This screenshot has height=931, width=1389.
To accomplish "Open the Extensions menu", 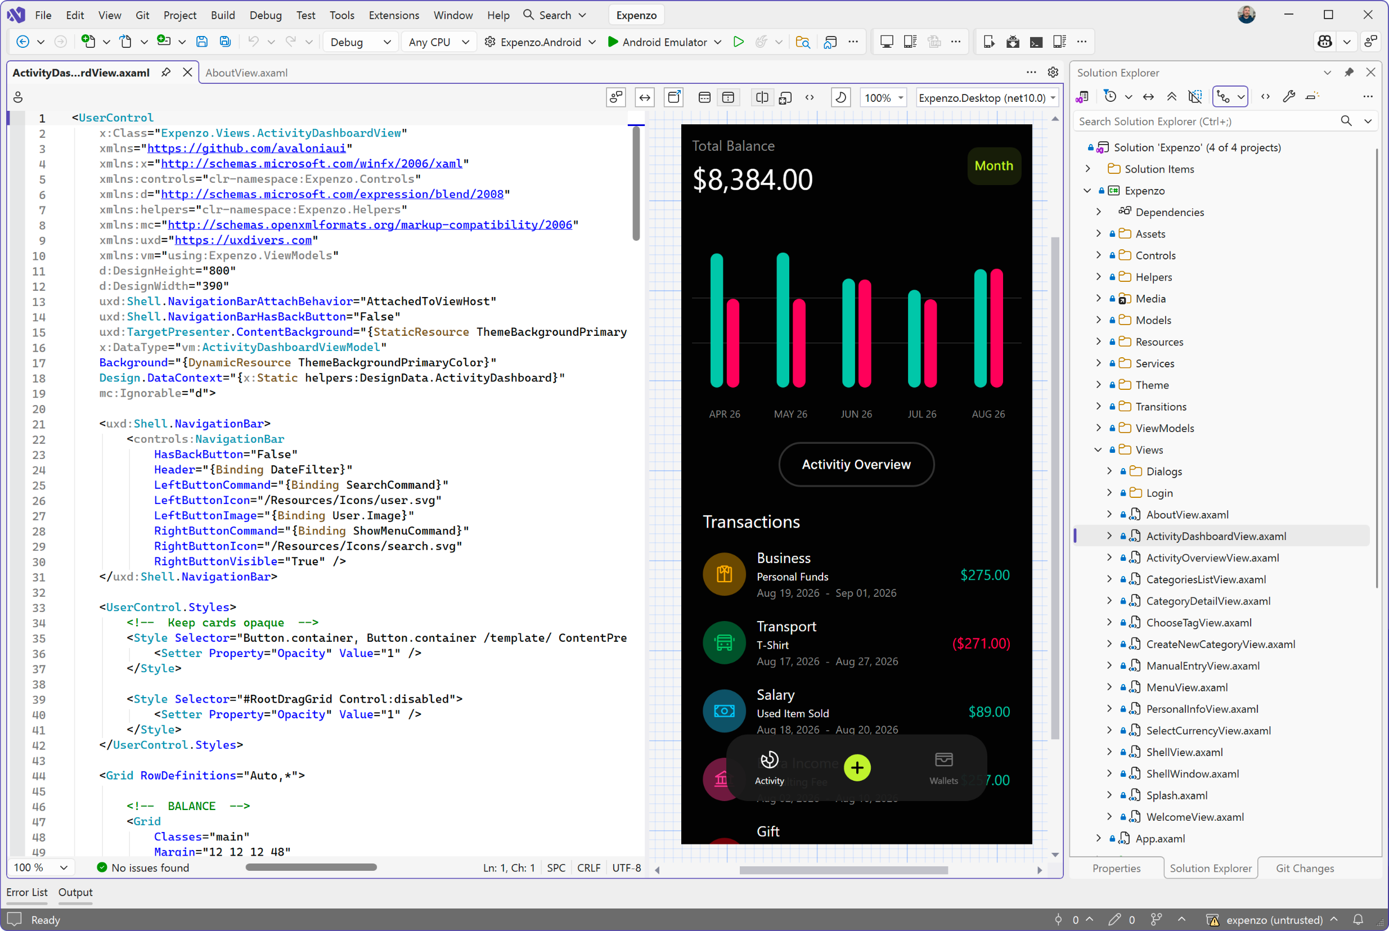I will pyautogui.click(x=394, y=15).
